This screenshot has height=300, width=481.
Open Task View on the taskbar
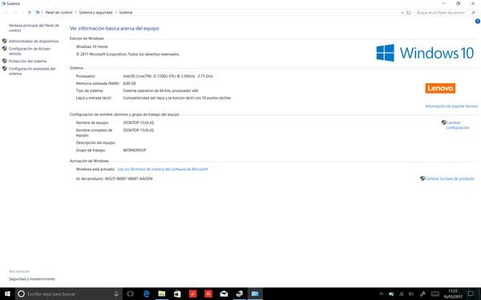130,294
